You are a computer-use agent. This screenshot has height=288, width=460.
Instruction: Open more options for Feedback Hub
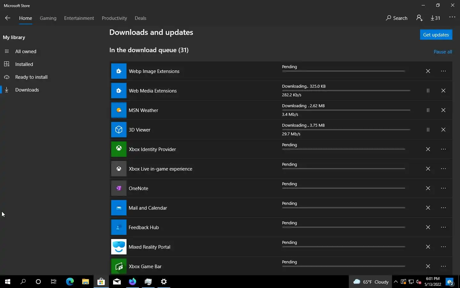(443, 227)
